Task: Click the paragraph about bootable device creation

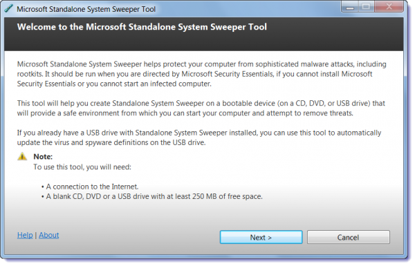Action: (201, 108)
